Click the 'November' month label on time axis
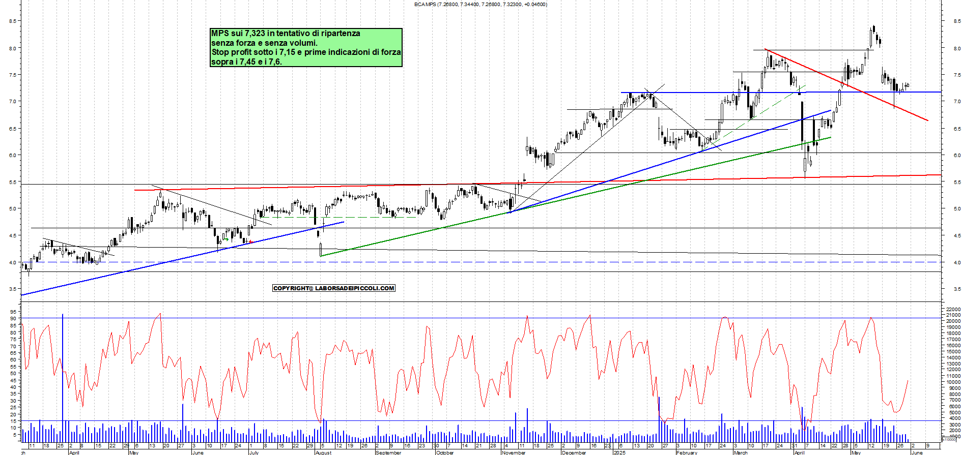The height and width of the screenshot is (455, 962). point(514,452)
